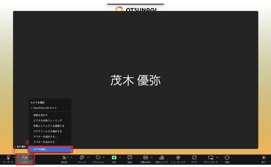Choose 背景をぼかす in the menu
This screenshot has height=167, width=271.
(x=40, y=115)
